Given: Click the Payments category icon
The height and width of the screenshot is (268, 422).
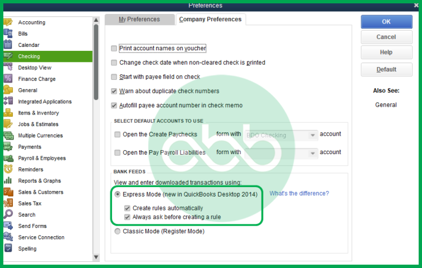Looking at the screenshot, I should click(x=8, y=147).
